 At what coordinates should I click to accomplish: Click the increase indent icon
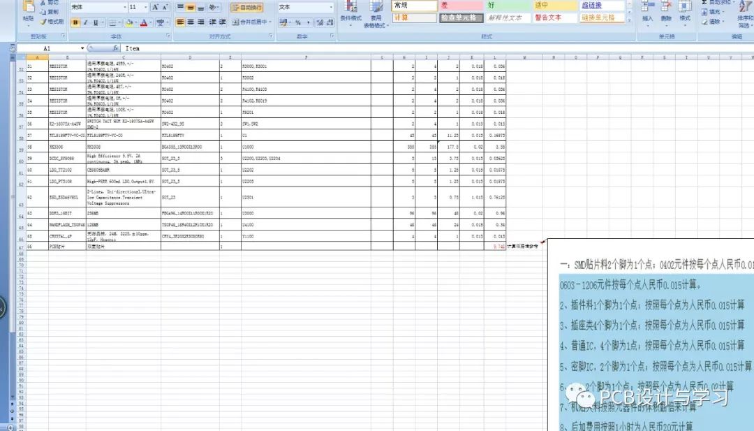(x=223, y=22)
